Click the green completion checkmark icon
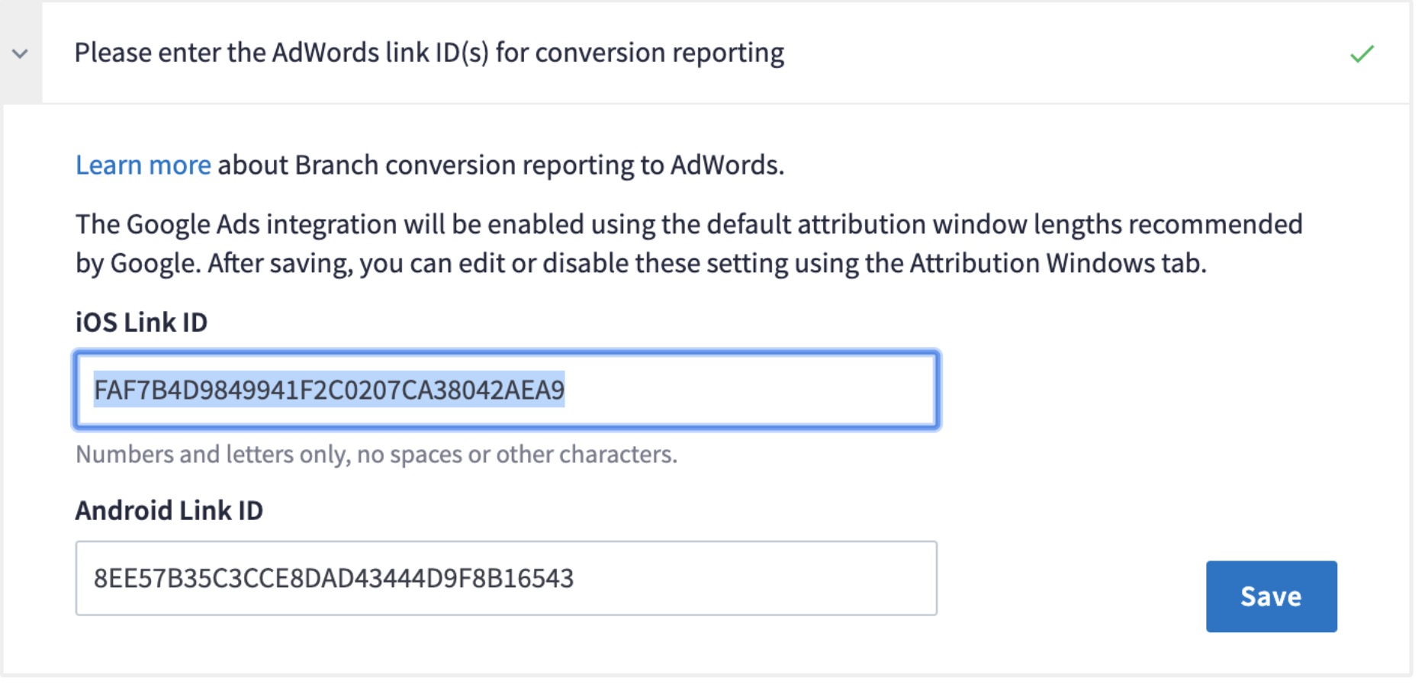The image size is (1425, 694). tap(1362, 53)
